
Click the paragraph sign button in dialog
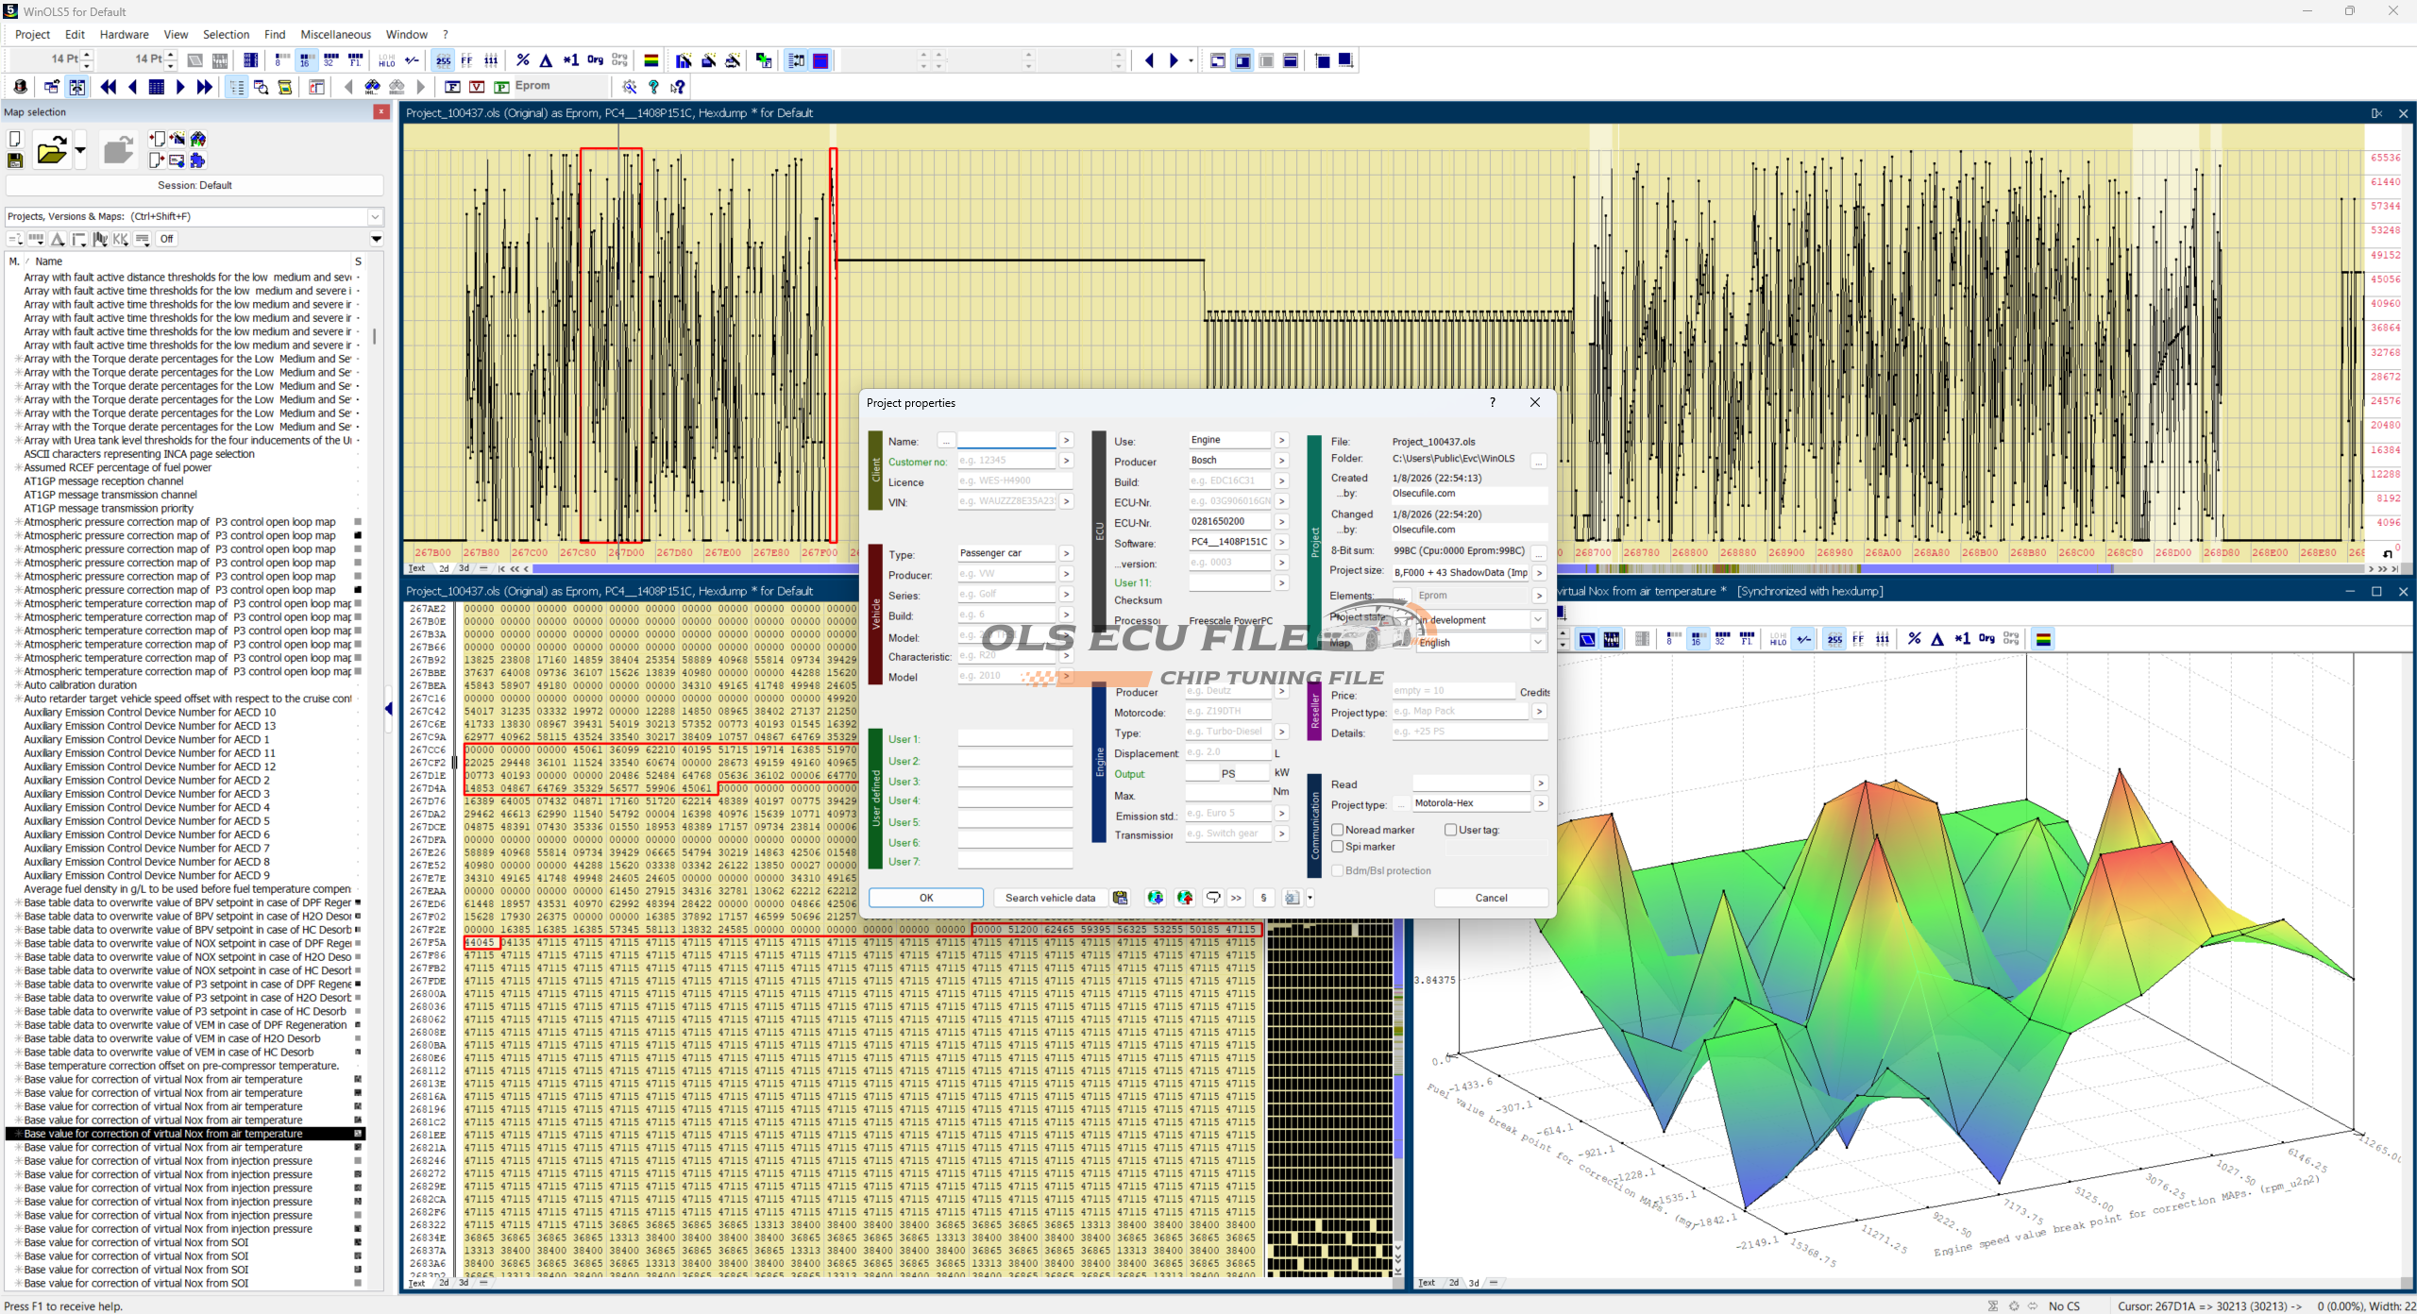(1263, 898)
